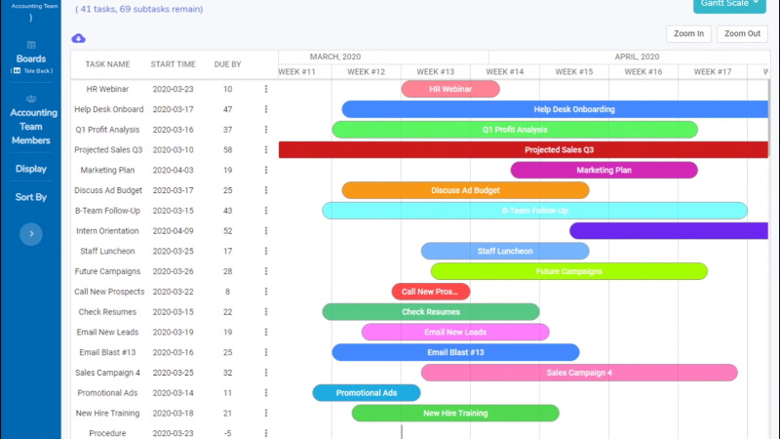Click the Zoom In button
This screenshot has width=780, height=439.
tap(688, 34)
